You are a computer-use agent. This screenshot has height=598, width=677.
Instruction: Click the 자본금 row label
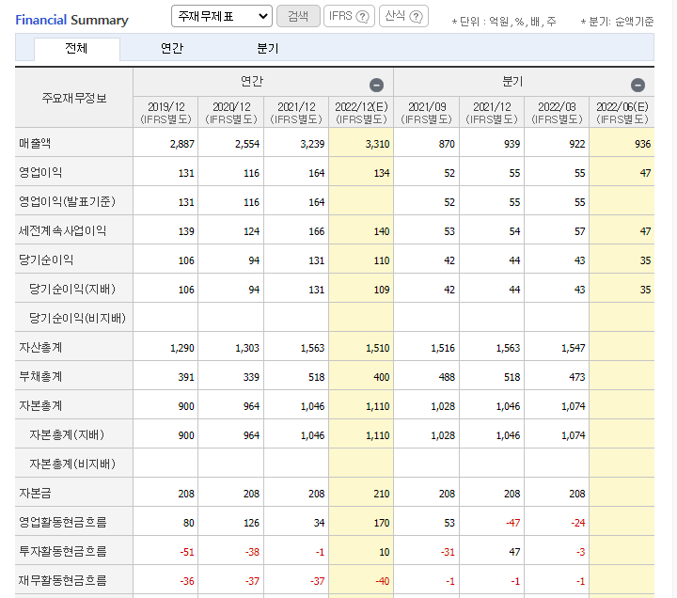35,493
